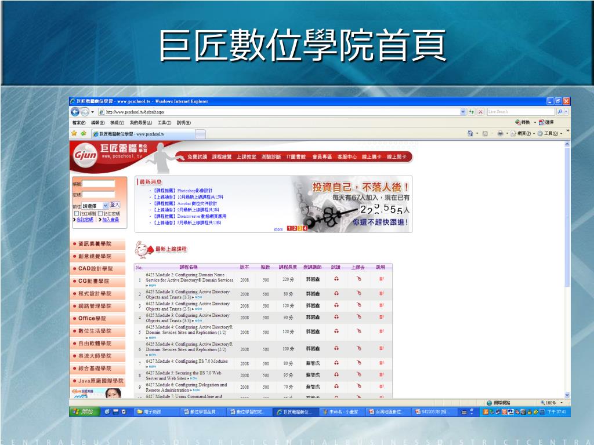Viewport: 594px width, 445px height.
Task: Click the Home icon in the IE command bar
Action: [470, 133]
